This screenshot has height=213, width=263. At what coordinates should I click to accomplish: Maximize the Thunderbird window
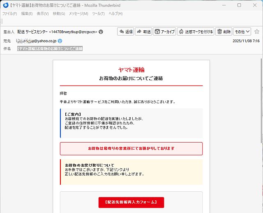click(239, 5)
